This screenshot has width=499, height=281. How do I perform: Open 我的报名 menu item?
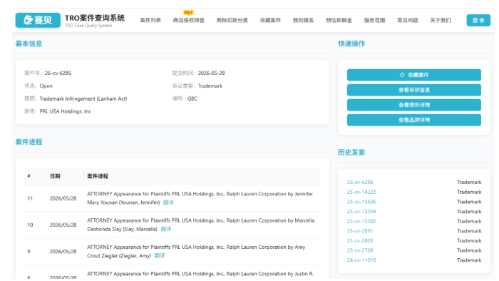(x=303, y=21)
